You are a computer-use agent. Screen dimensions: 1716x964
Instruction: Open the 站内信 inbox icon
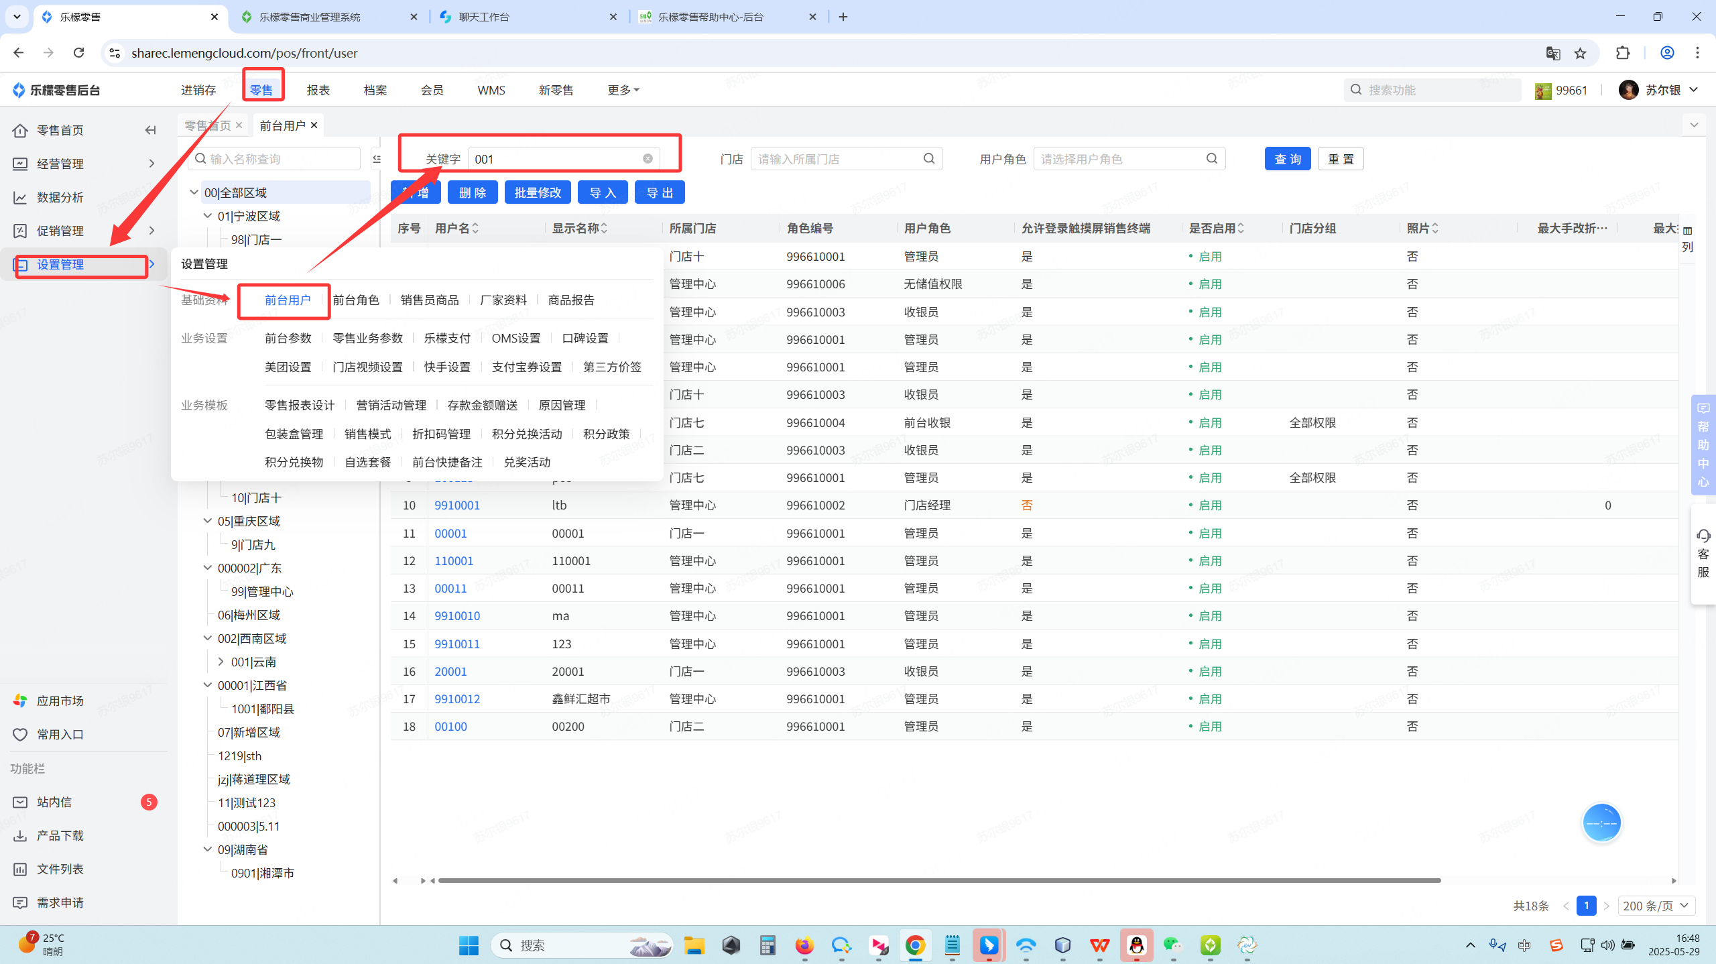(20, 802)
